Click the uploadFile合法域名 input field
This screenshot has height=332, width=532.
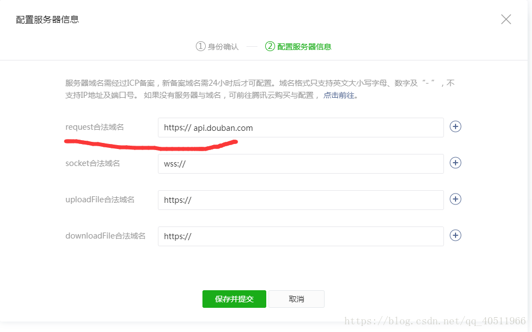click(300, 200)
